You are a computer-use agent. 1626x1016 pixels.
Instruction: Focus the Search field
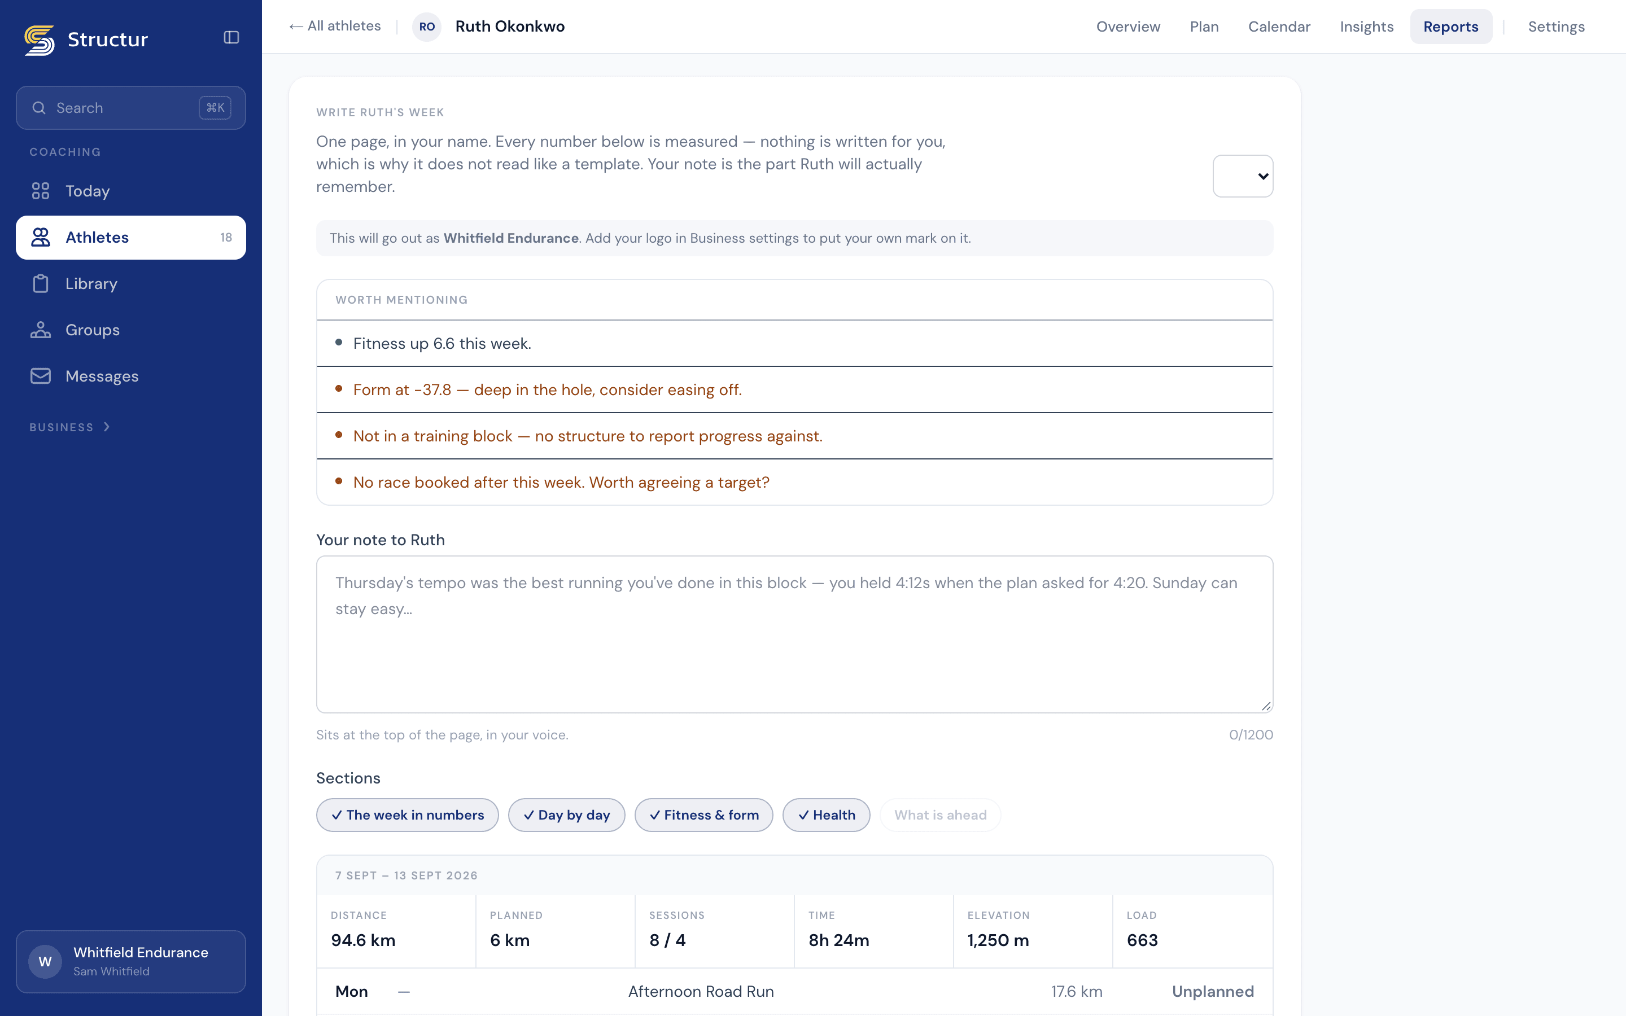click(131, 107)
